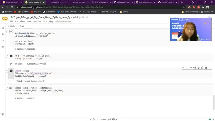
Task: Open the E-LEARNING bookmark
Action: pyautogui.click(x=49, y=12)
